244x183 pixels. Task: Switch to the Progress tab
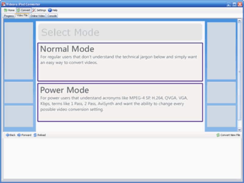(9, 16)
